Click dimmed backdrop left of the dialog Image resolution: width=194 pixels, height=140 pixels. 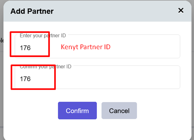[x=2, y=86]
